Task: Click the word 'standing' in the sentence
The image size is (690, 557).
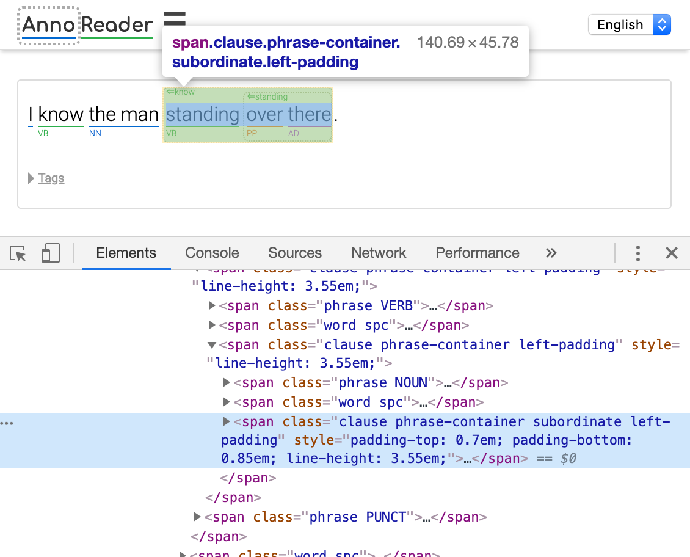Action: click(203, 114)
